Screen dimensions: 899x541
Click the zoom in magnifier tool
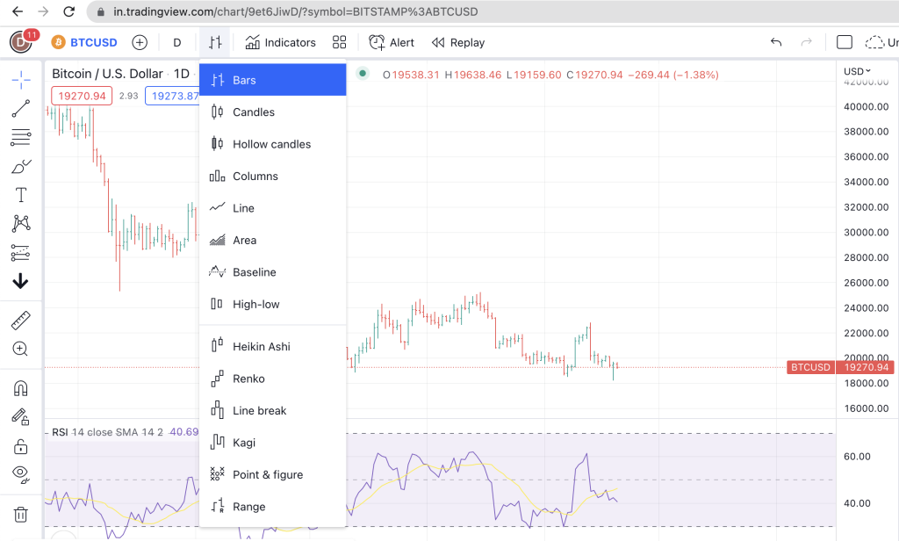coord(21,349)
